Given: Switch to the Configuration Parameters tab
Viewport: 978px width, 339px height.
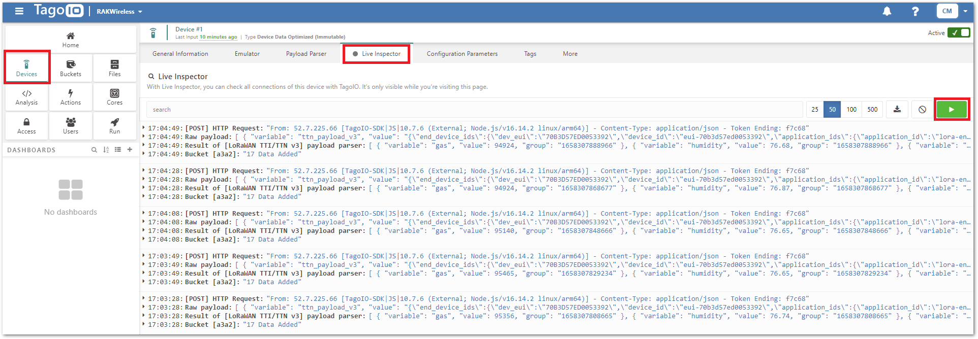Looking at the screenshot, I should tap(462, 54).
